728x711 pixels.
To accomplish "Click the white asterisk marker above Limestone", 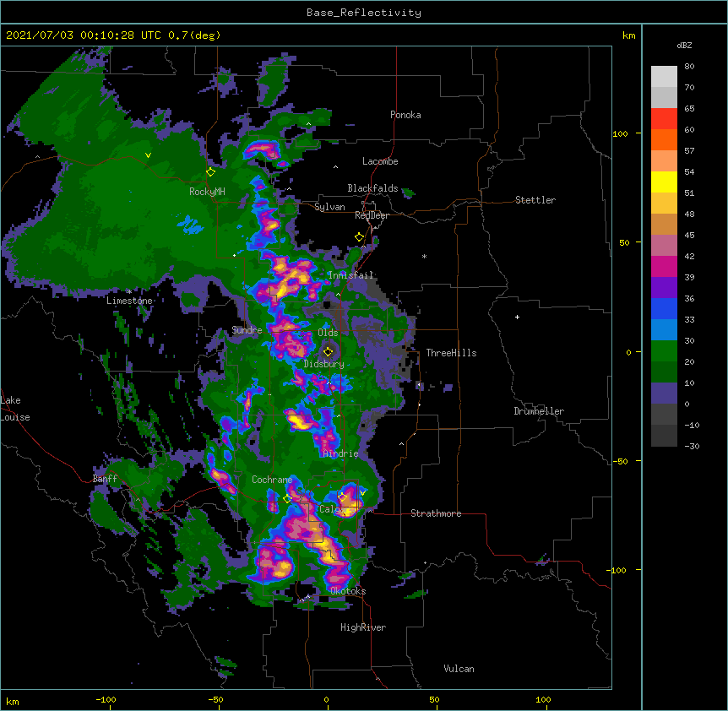I will (x=129, y=292).
